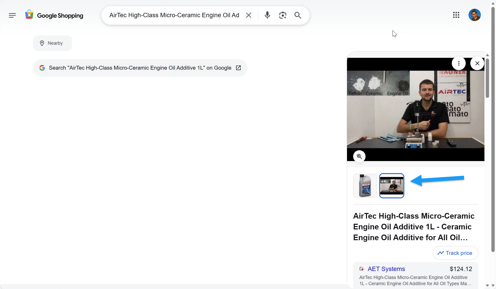Click the $124.12 price

[461, 269]
